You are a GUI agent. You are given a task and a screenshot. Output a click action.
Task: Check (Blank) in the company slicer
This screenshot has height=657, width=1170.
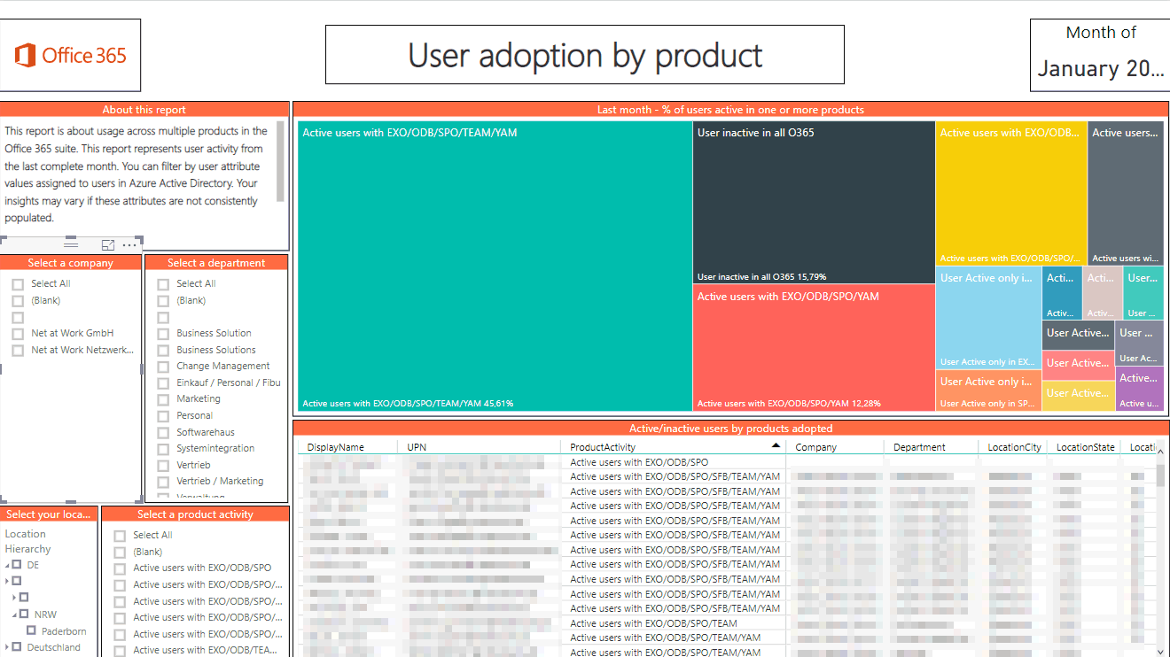coord(17,301)
